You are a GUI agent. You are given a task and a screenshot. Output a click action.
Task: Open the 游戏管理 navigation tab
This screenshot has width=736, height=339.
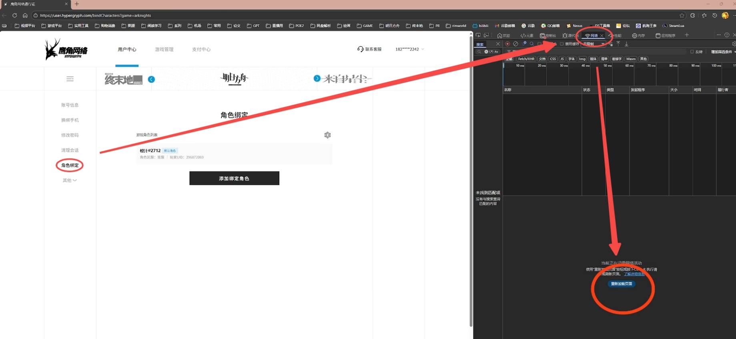pos(164,50)
